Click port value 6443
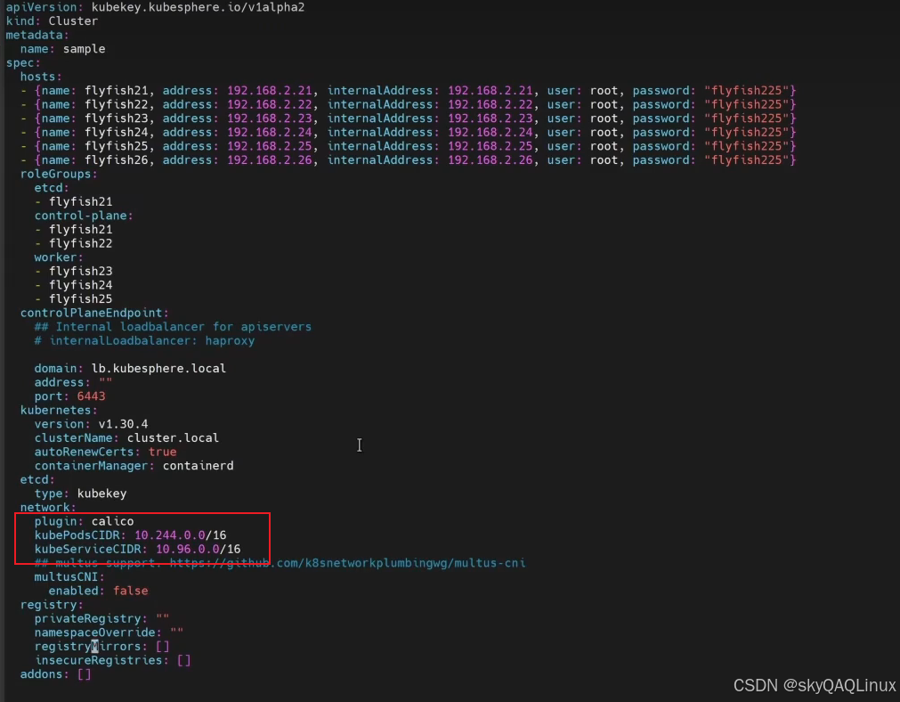 coord(92,396)
